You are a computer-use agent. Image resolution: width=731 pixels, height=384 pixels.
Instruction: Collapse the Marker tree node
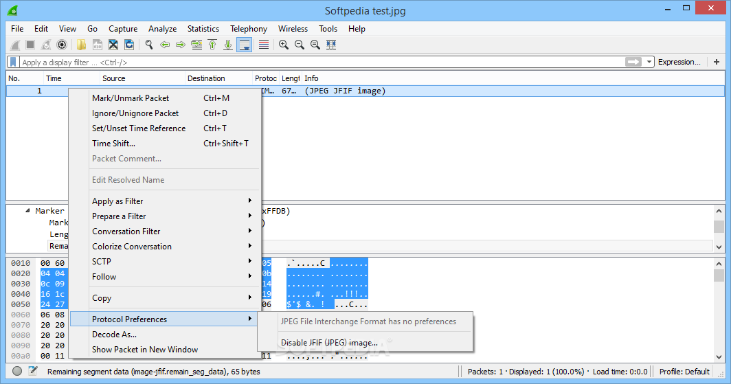pyautogui.click(x=27, y=211)
